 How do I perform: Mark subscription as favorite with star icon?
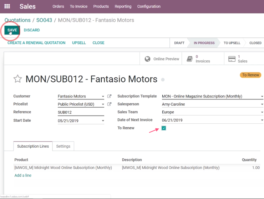(17, 79)
